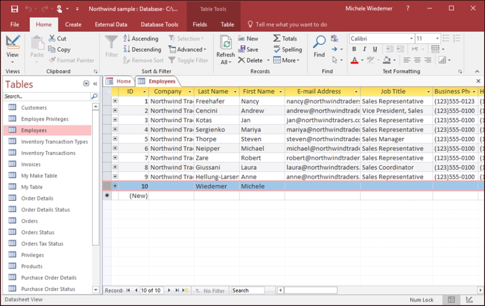Screen dimensions: 485x306
Task: Click the Delete record icon
Action: point(242,60)
